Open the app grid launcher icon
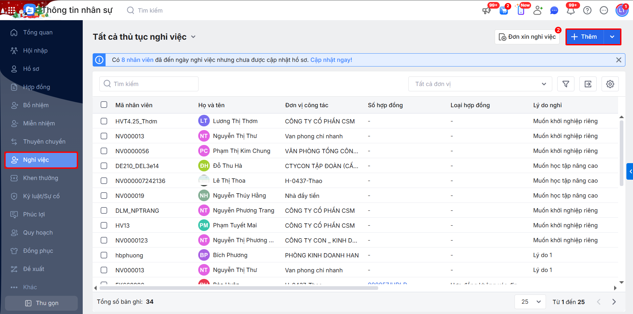 tap(12, 10)
